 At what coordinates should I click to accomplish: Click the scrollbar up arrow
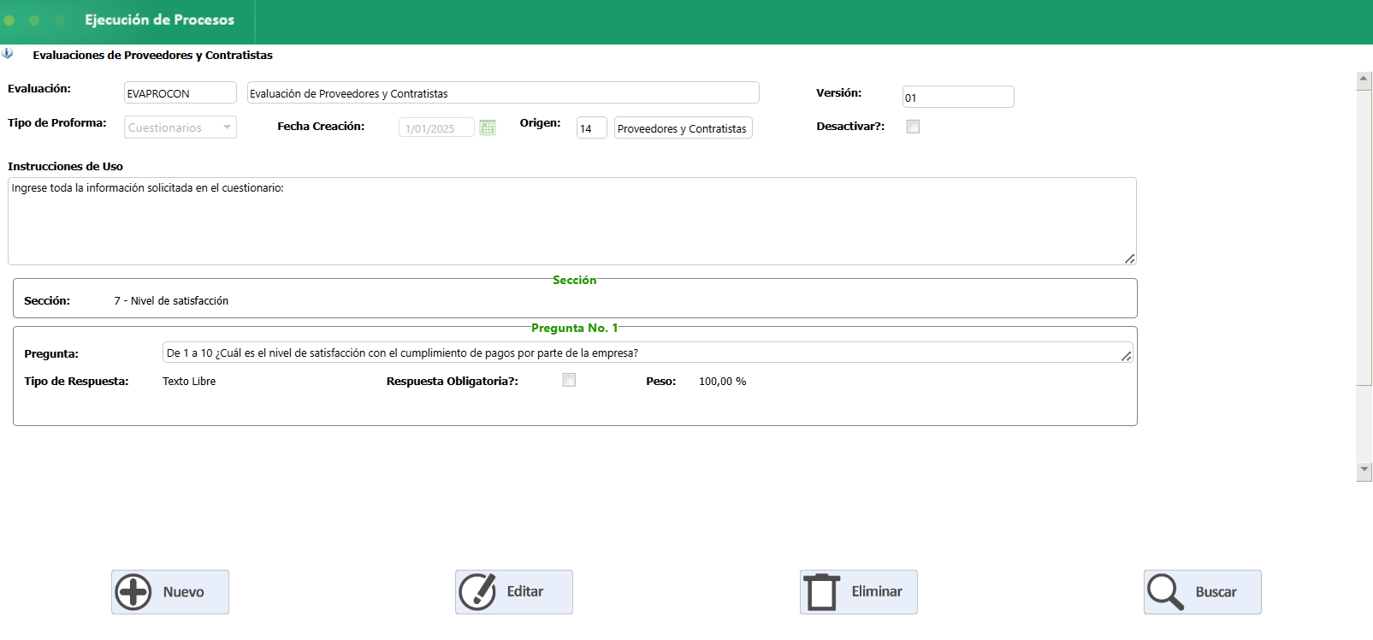pos(1364,80)
